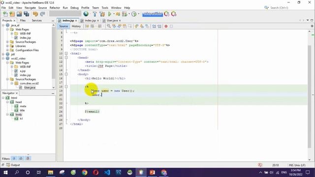This screenshot has height=177, width=315.
Task: Click the editor vertical scrollbar
Action: [x=310, y=96]
